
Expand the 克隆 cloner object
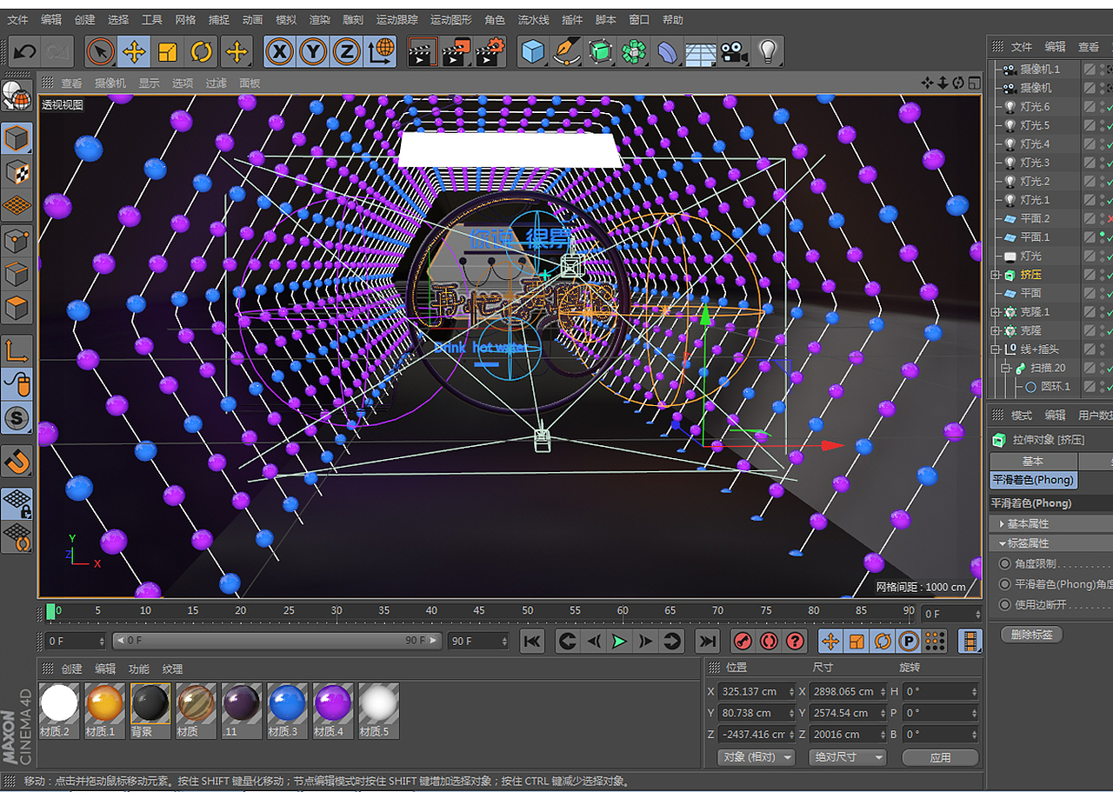click(996, 331)
